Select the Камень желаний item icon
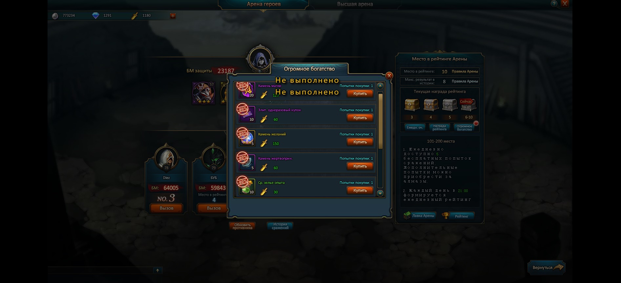Image resolution: width=621 pixels, height=283 pixels. 247,138
